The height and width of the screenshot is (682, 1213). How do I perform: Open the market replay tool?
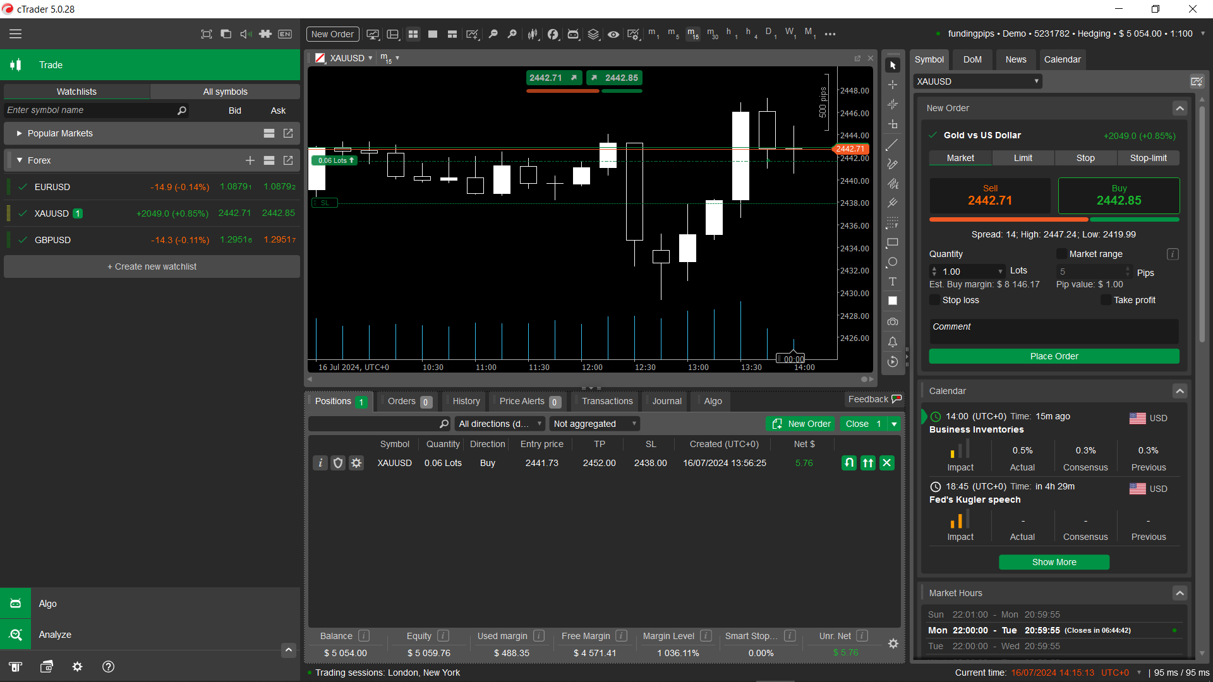892,362
